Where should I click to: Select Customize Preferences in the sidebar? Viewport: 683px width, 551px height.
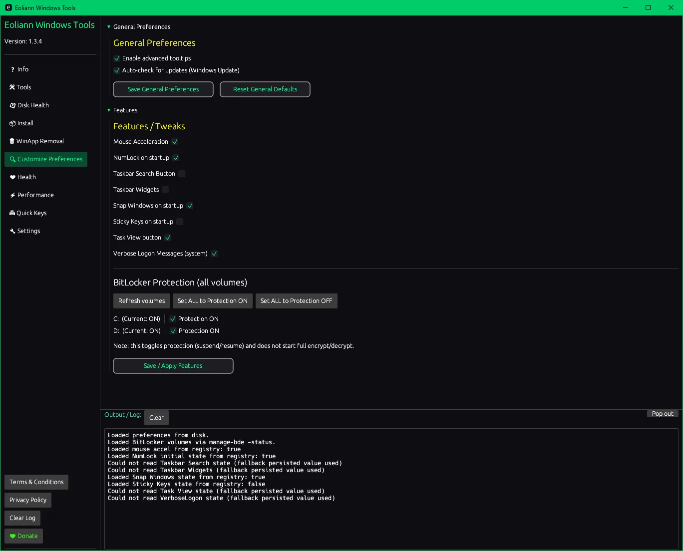click(x=46, y=159)
